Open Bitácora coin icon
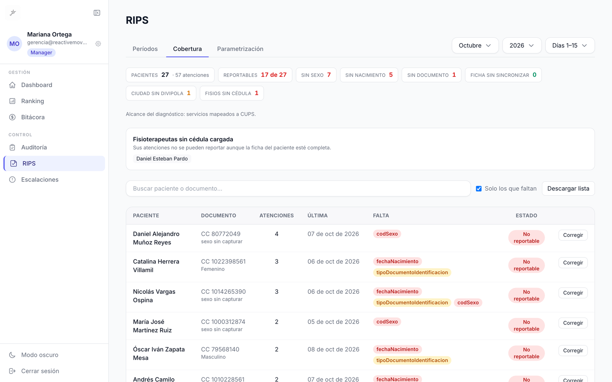The image size is (612, 382). coord(12,117)
